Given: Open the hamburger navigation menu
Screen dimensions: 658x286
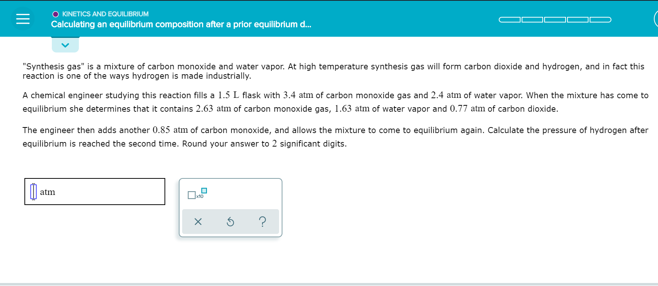Looking at the screenshot, I should tap(23, 18).
